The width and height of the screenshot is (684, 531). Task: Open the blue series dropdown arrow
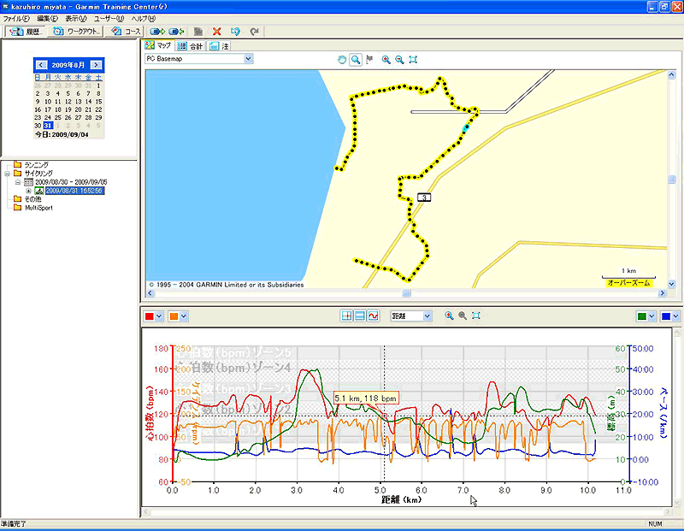coord(676,316)
